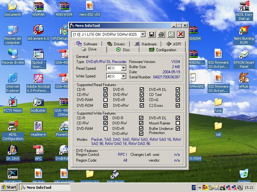Click the Print icon in Nero InfoTool
Image resolution: width=257 pixels, height=192 pixels.
click(161, 34)
